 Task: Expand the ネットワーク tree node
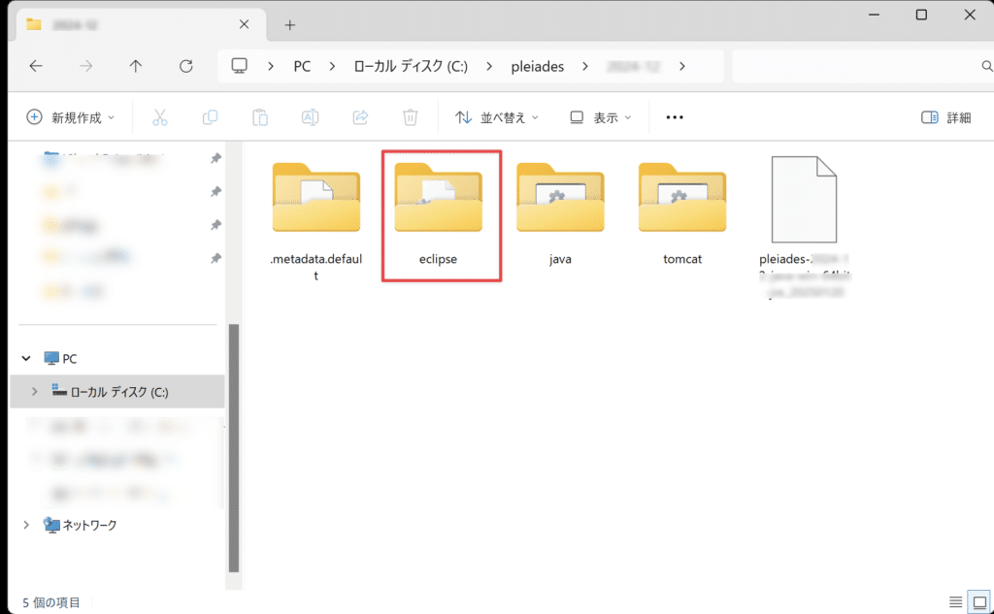(26, 525)
